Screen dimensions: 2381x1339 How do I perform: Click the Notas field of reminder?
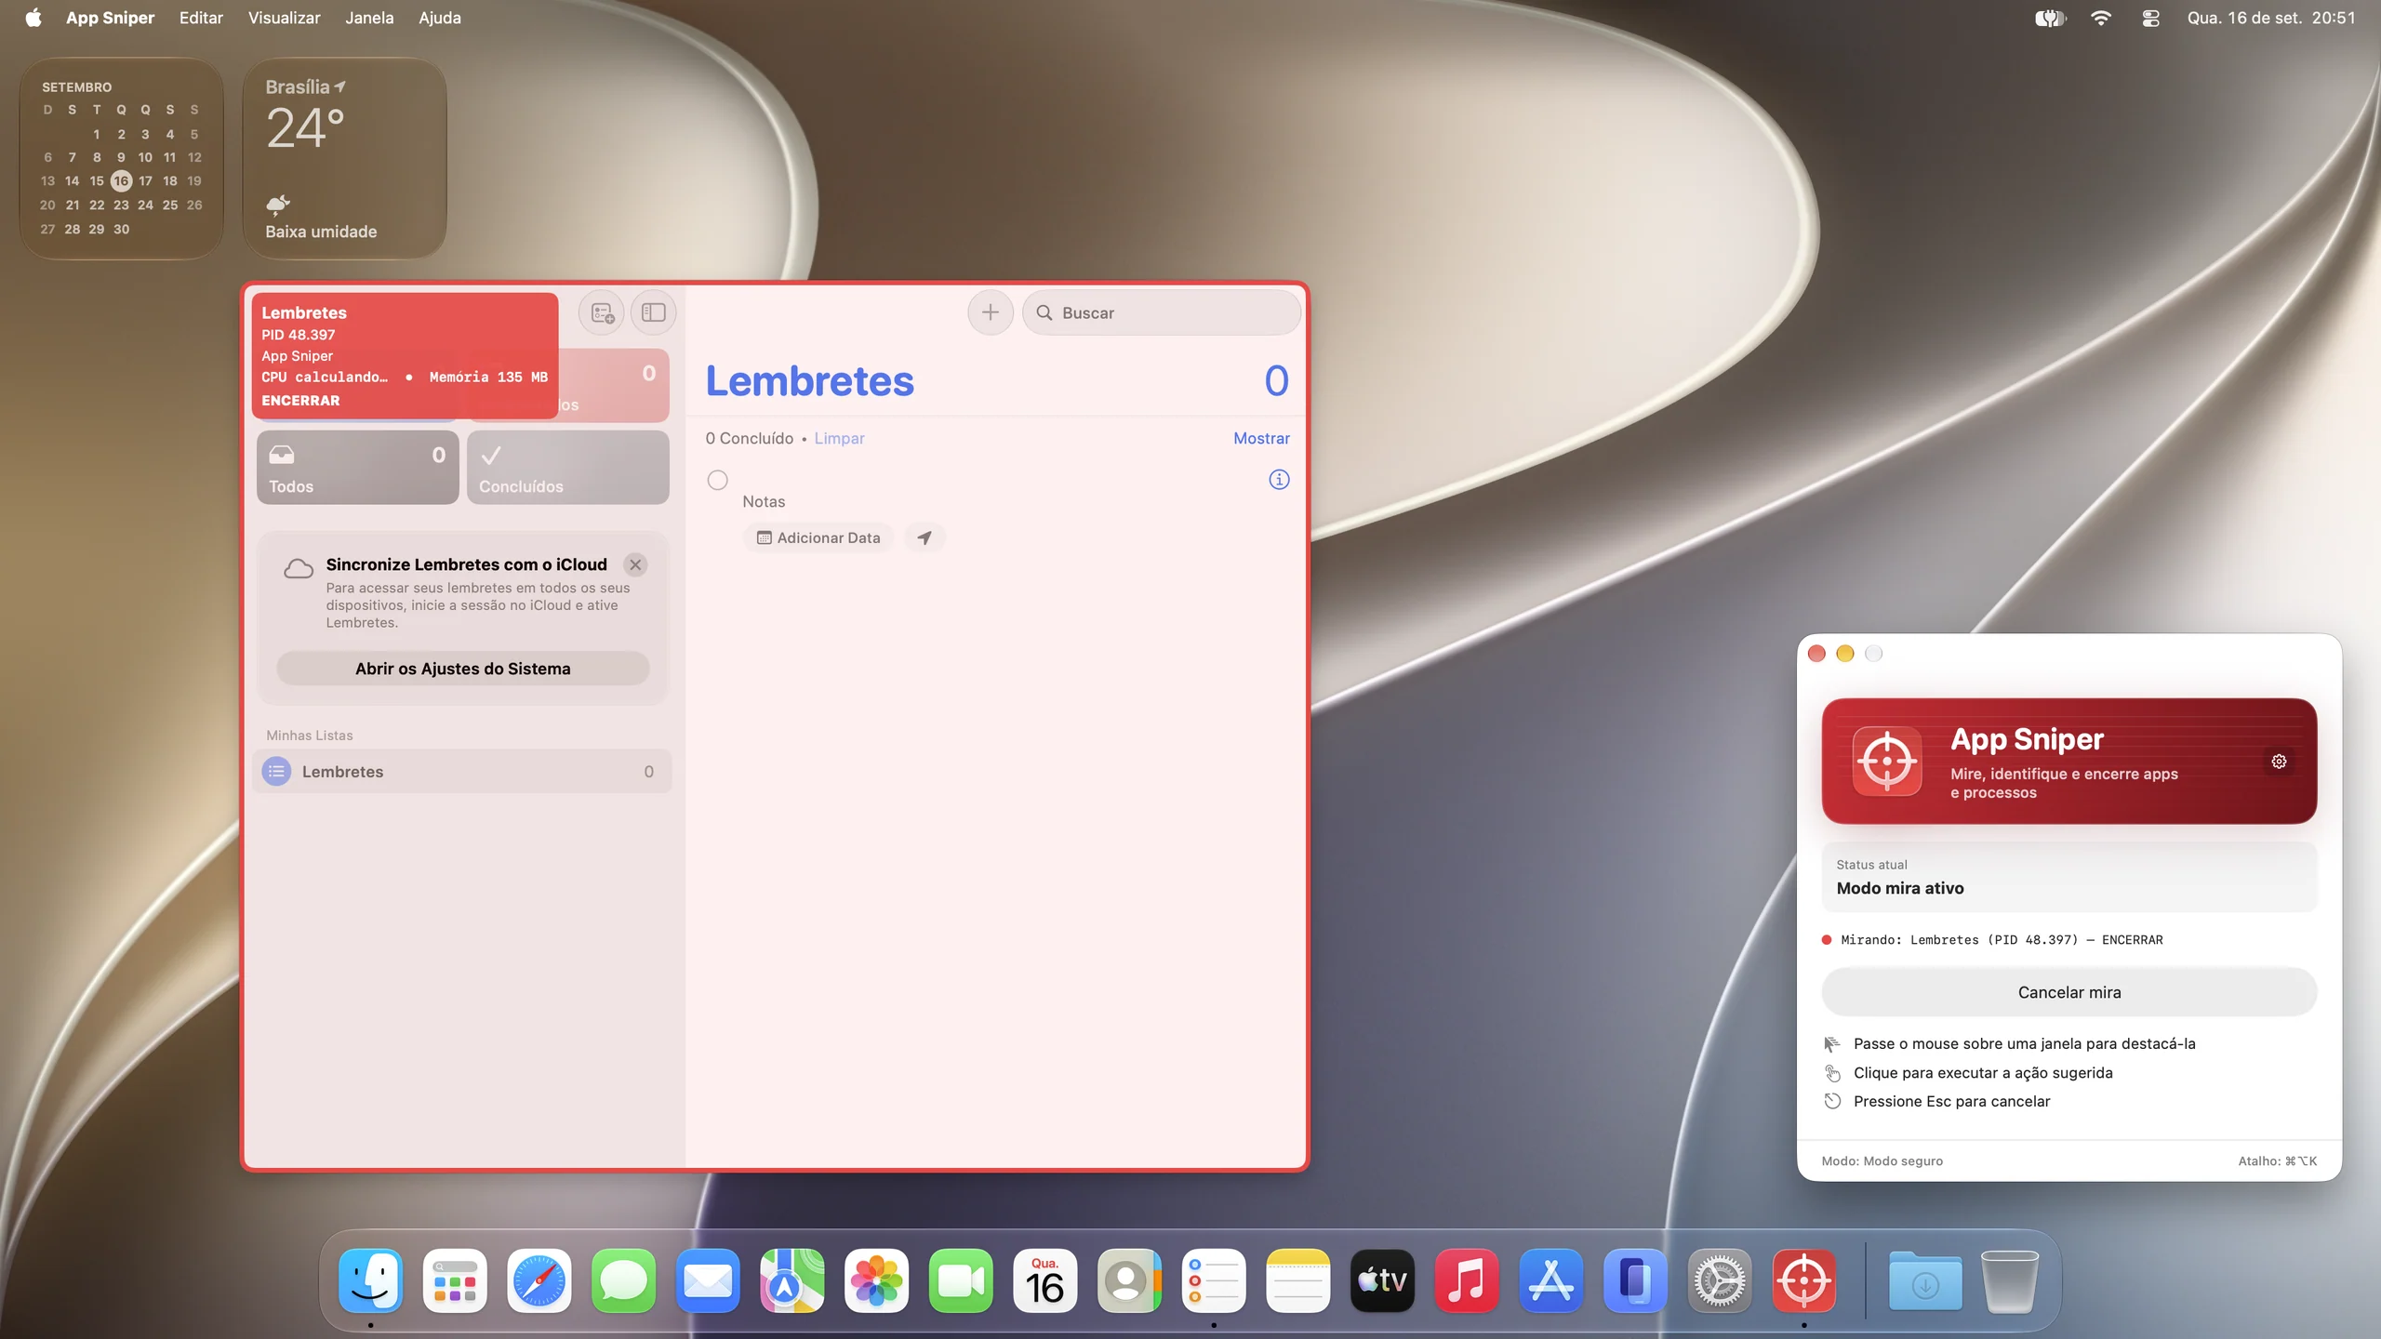pos(764,502)
